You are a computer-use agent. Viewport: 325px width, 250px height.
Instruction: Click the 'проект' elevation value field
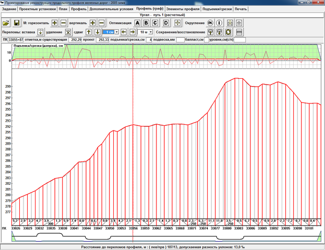pos(103,40)
